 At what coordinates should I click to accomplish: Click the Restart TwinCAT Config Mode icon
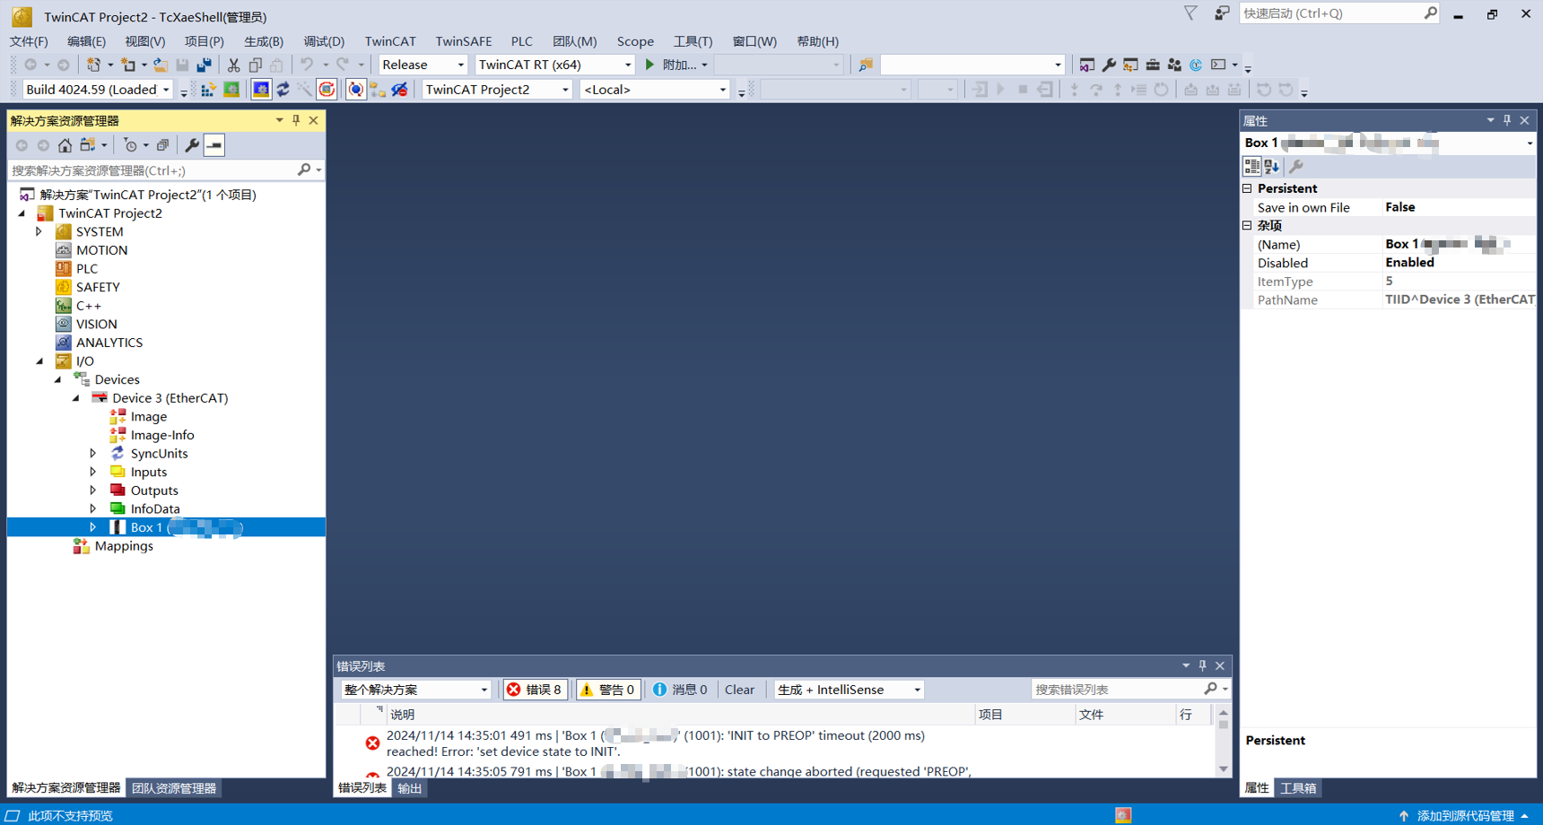261,90
